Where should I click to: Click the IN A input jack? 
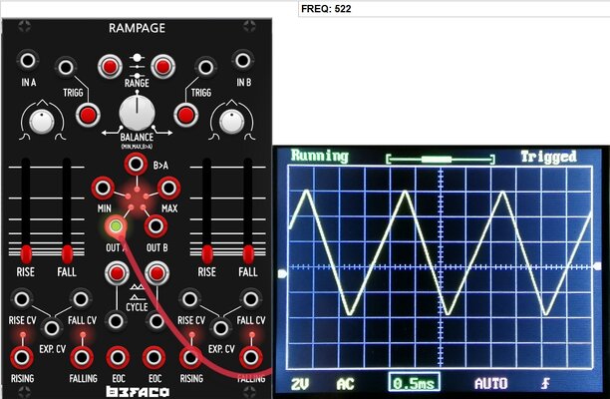coord(28,60)
